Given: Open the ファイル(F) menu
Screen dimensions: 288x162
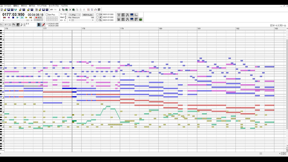Looking at the screenshot, I should 7,6.
